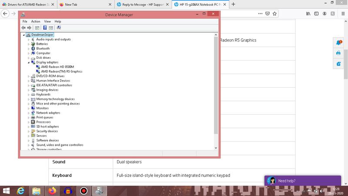Open Firefox from the taskbar
Screen dimensions: 348x196
(x=52, y=191)
